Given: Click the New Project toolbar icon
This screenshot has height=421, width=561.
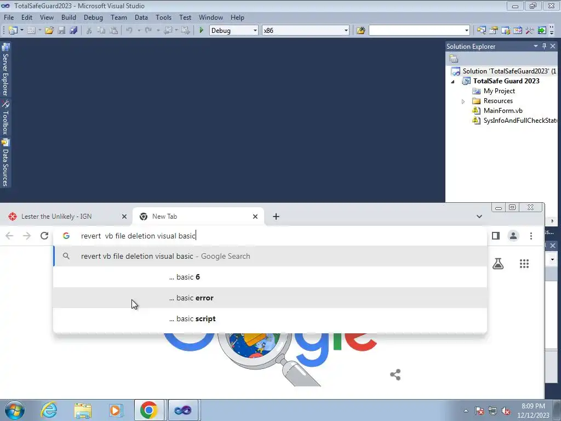Looking at the screenshot, I should coord(13,31).
